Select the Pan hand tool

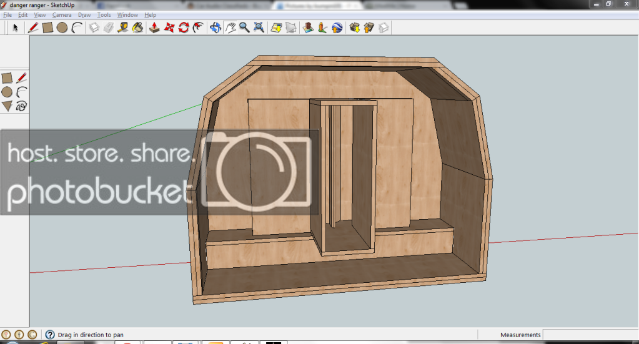(x=230, y=27)
